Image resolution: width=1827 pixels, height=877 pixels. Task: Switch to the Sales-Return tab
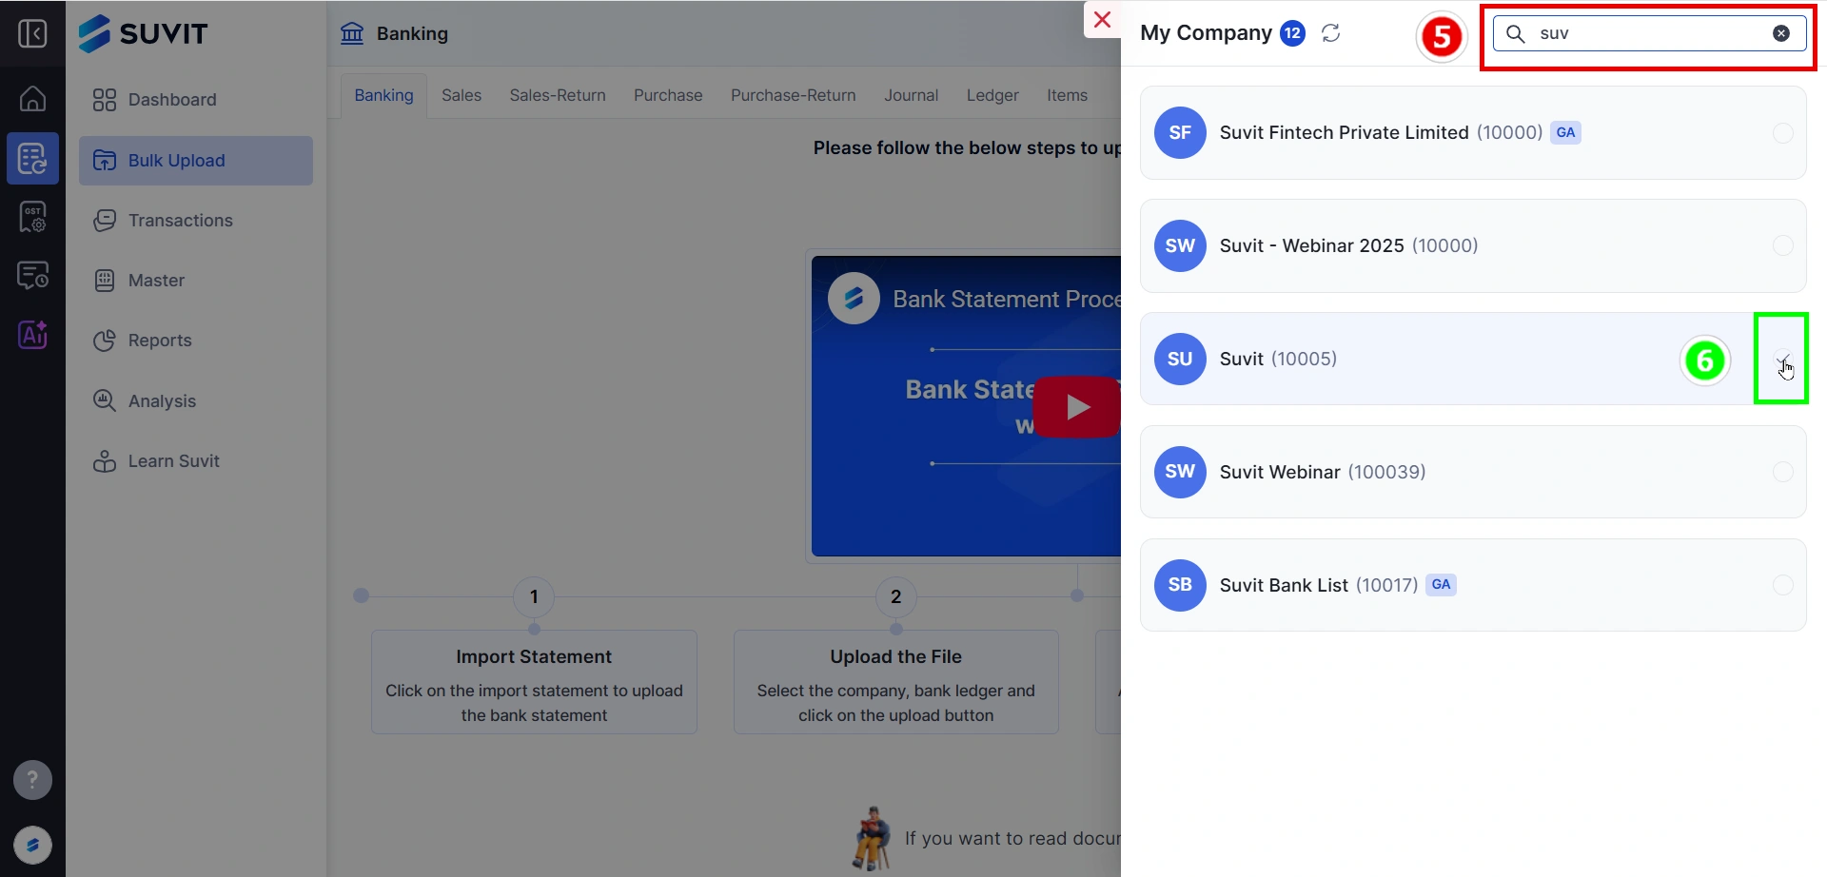coord(558,95)
